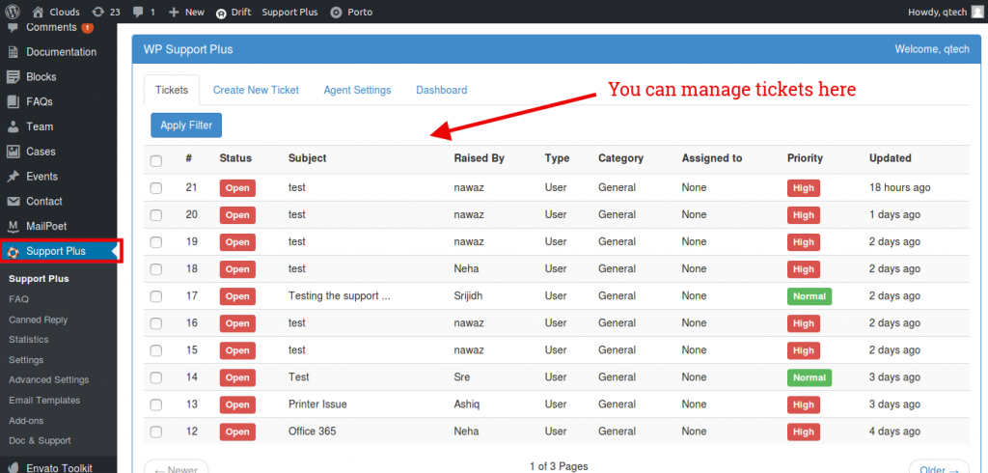The width and height of the screenshot is (988, 473).
Task: Click Srijidh in Raised By column
Action: pos(468,295)
